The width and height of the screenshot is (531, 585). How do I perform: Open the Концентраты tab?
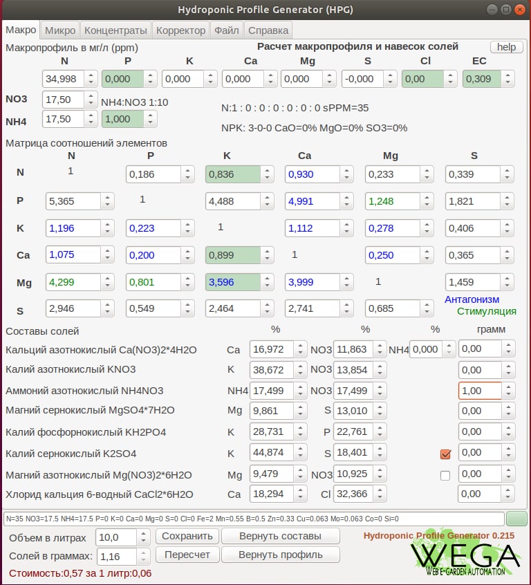pyautogui.click(x=115, y=30)
